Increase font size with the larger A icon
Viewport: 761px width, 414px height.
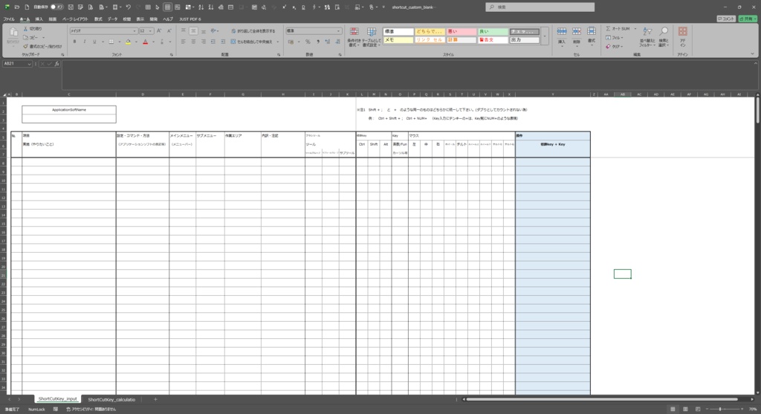pyautogui.click(x=159, y=30)
